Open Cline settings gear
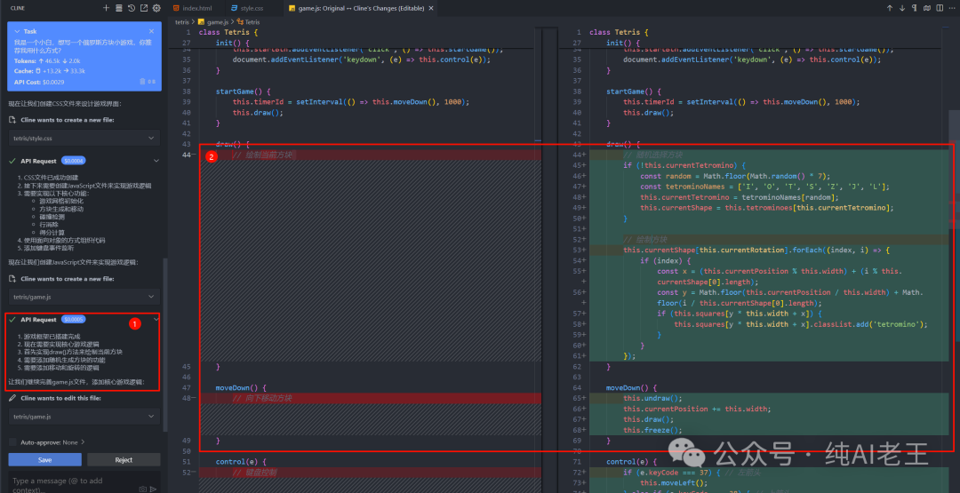Image resolution: width=960 pixels, height=493 pixels. pos(156,8)
